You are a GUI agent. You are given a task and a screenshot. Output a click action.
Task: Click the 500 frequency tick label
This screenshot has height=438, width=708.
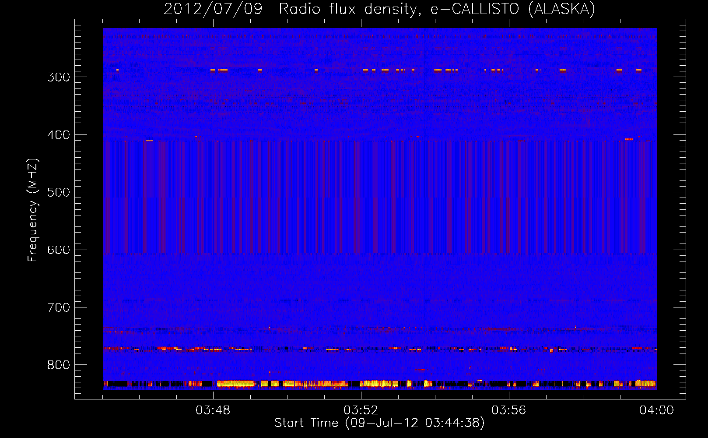[x=59, y=192]
